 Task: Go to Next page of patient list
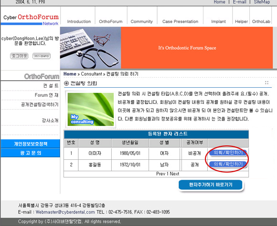[174, 174]
